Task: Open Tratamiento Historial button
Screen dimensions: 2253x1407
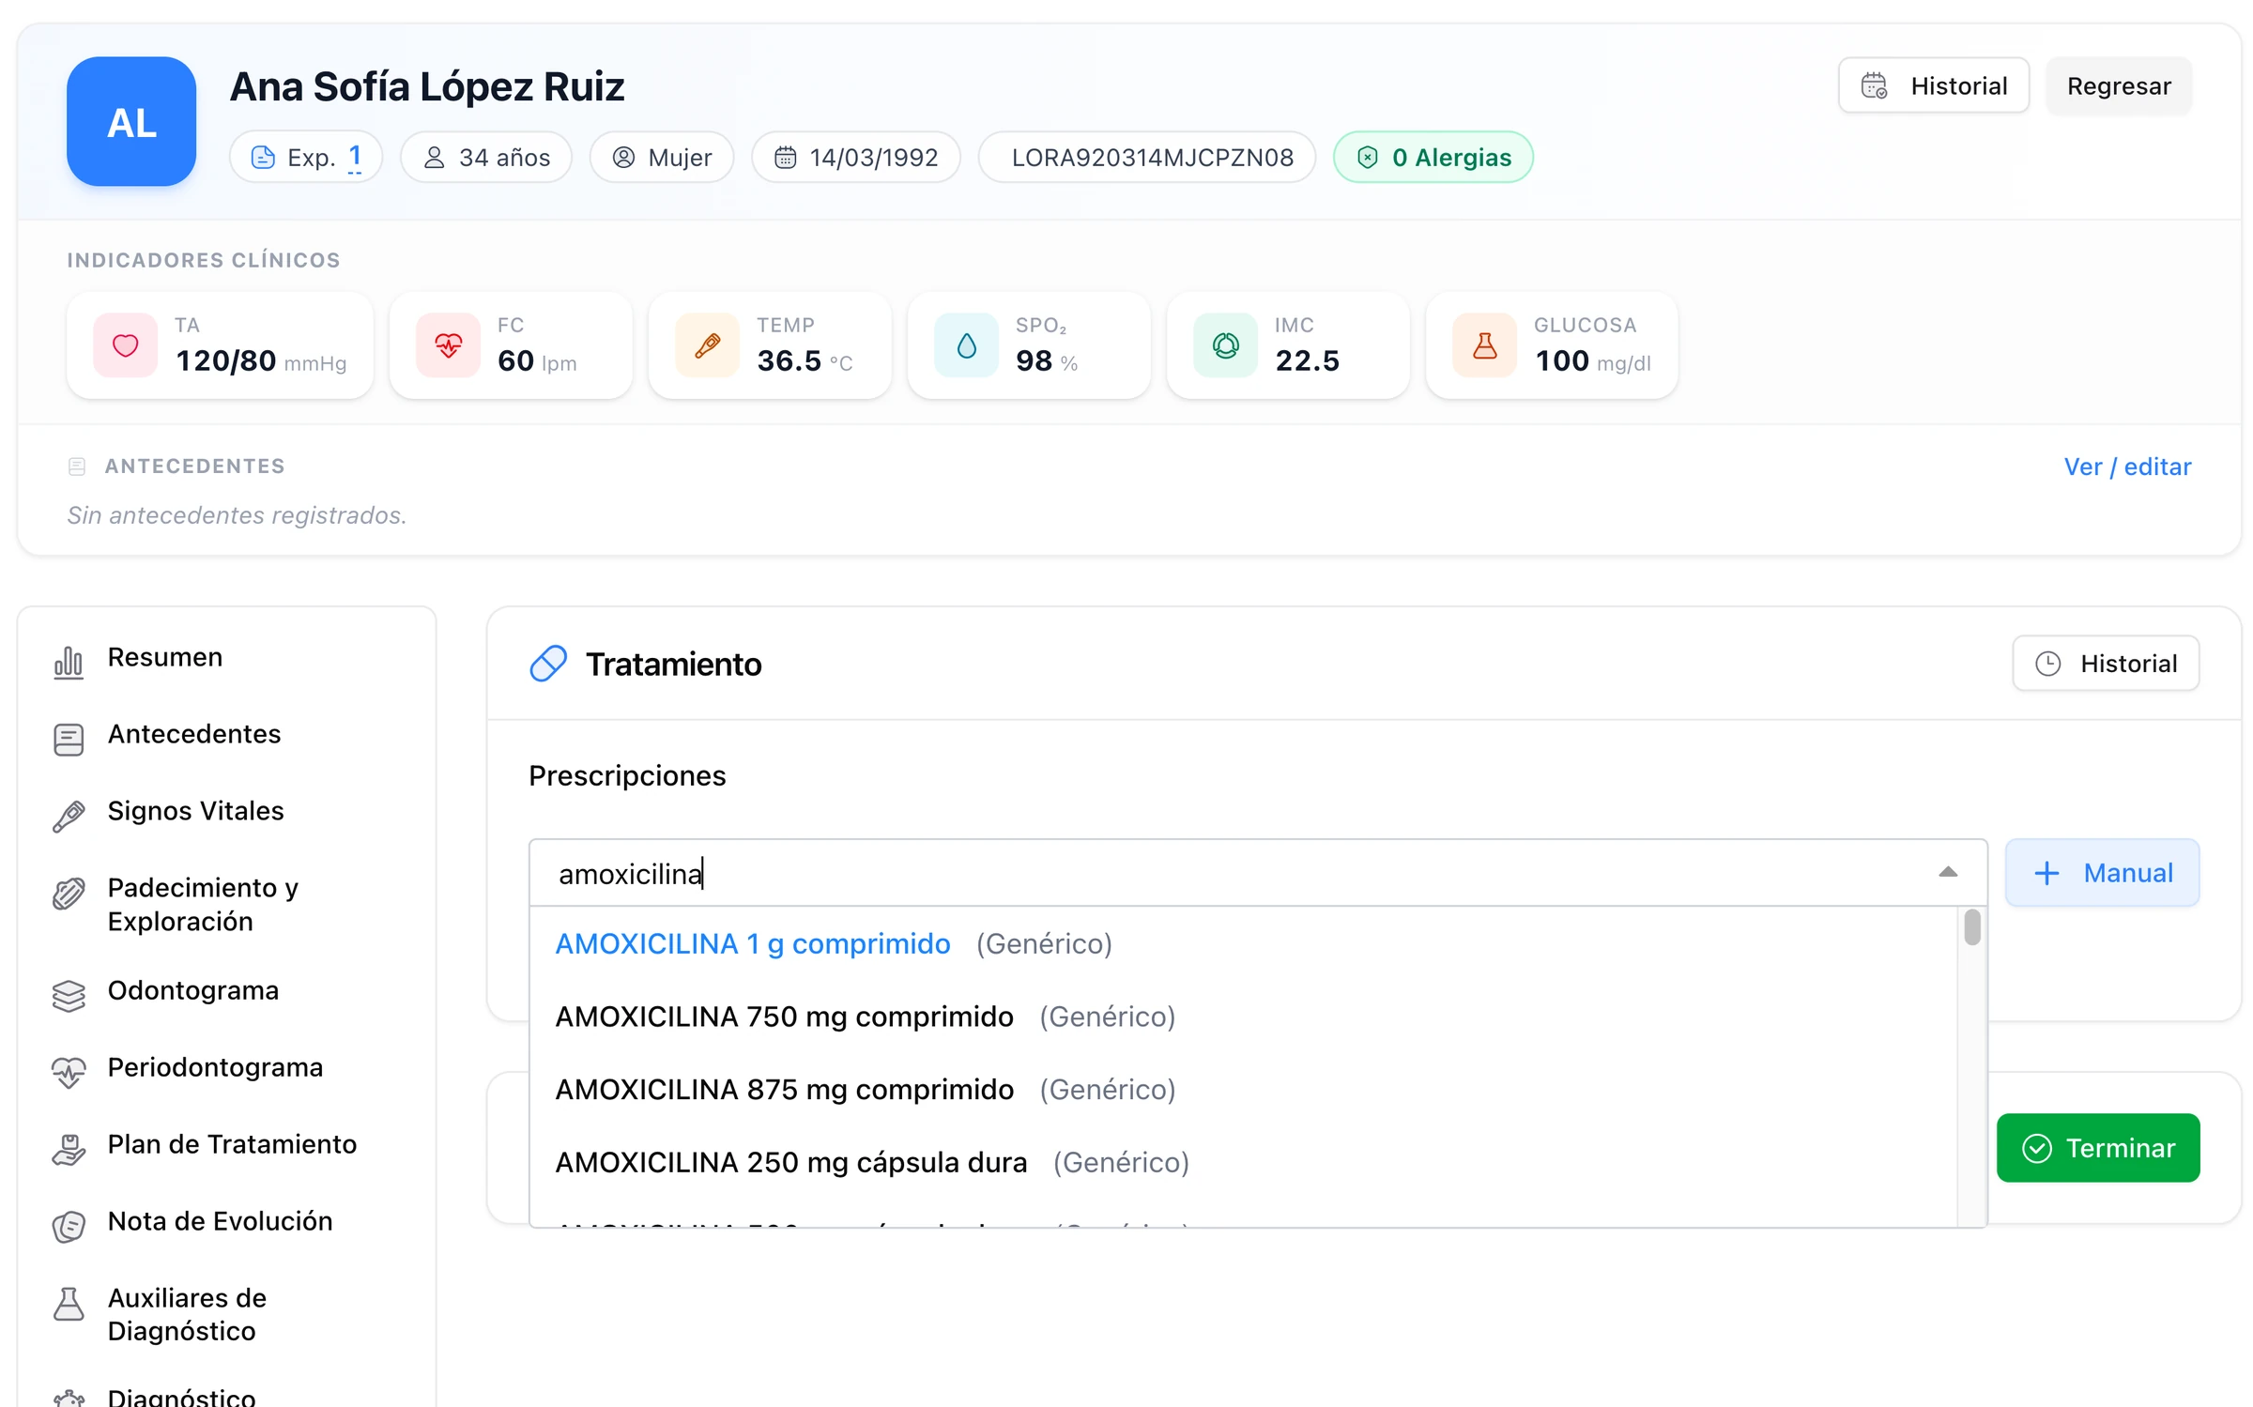Action: point(2105,663)
